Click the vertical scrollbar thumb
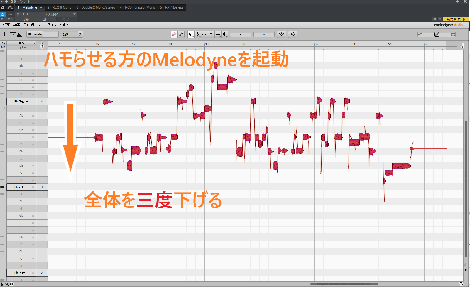The height and width of the screenshot is (287, 470). coord(466,189)
